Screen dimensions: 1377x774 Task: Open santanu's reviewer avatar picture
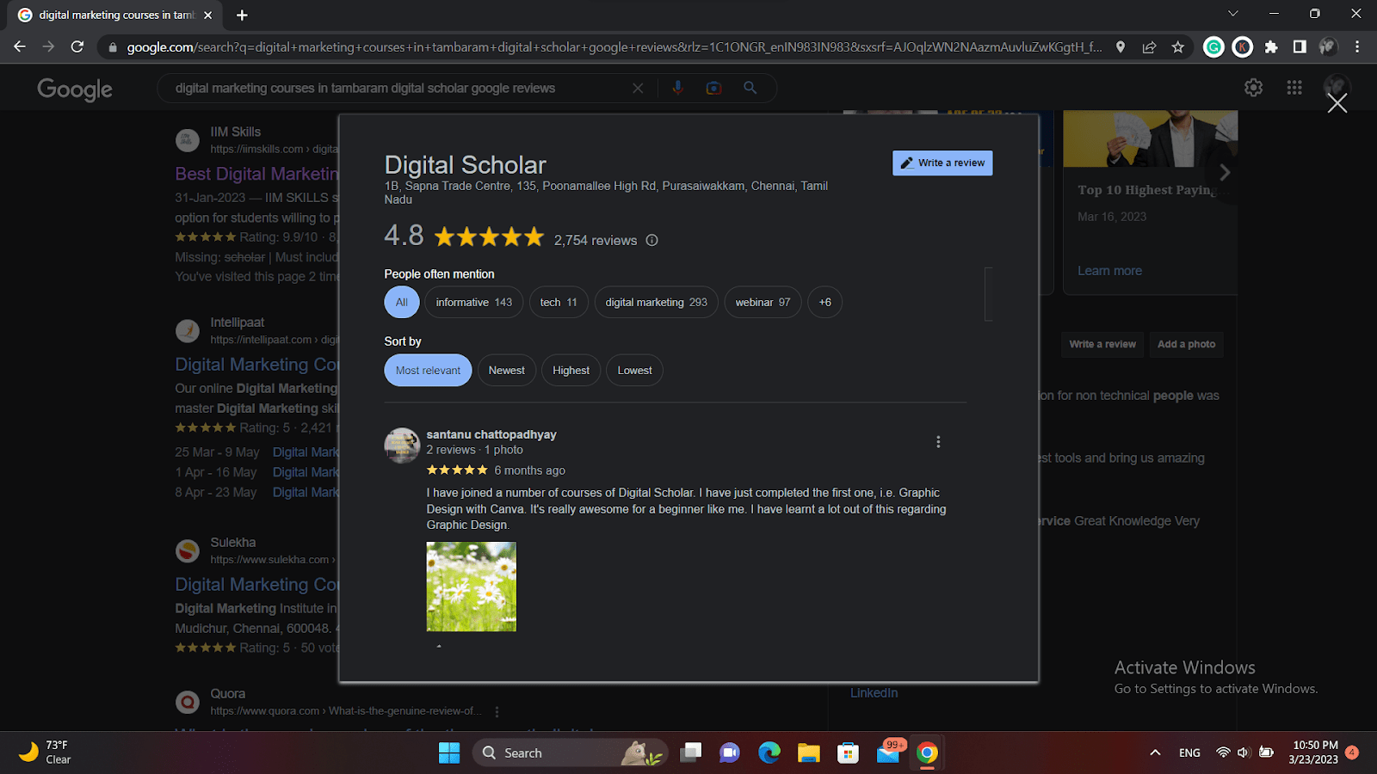tap(402, 445)
